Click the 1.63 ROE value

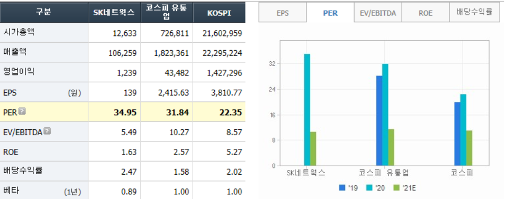pyautogui.click(x=129, y=151)
